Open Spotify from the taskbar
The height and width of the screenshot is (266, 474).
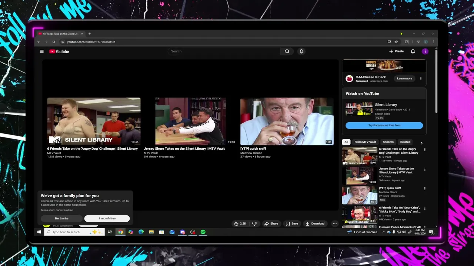coord(203,232)
